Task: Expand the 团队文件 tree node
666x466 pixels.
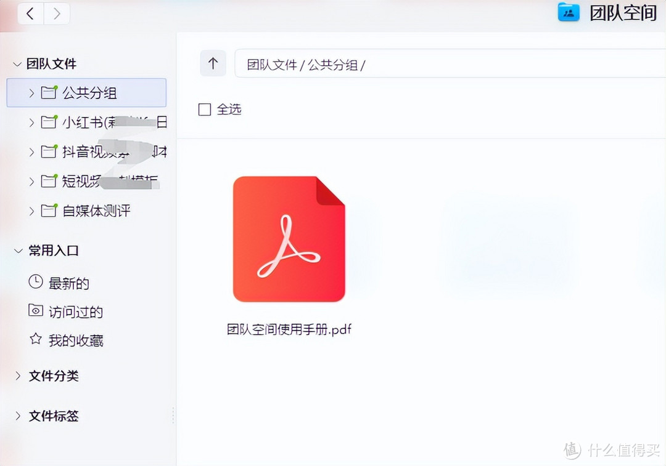Action: coord(17,63)
